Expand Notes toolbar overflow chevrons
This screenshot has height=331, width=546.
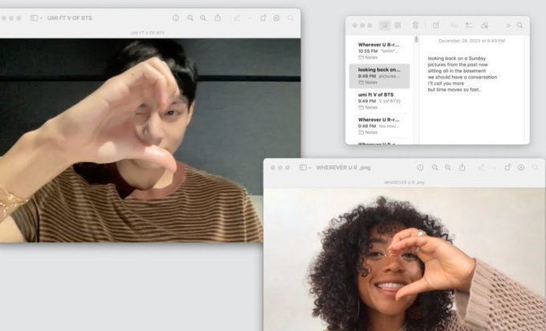coord(508,26)
